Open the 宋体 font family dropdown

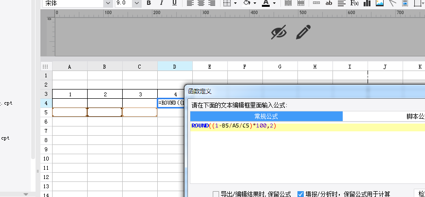tap(108, 3)
